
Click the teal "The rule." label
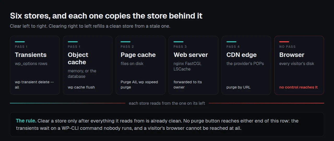click(x=26, y=121)
